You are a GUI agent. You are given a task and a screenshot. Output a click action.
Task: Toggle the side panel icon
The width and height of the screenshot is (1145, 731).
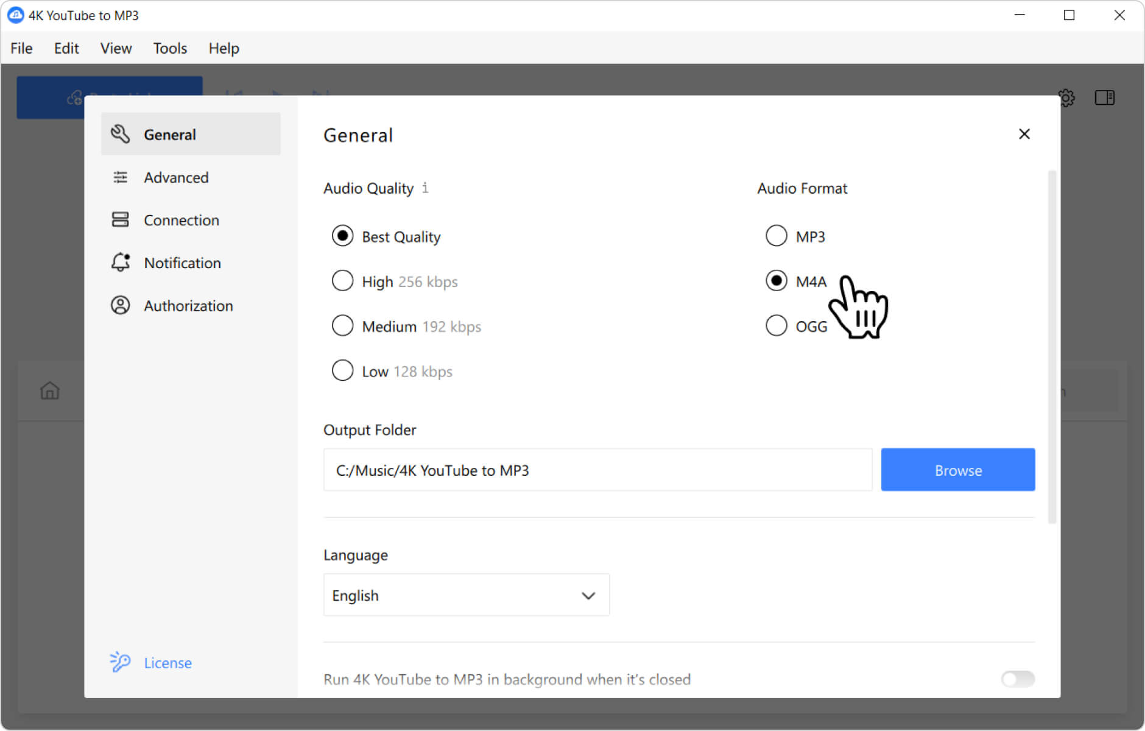click(x=1104, y=97)
